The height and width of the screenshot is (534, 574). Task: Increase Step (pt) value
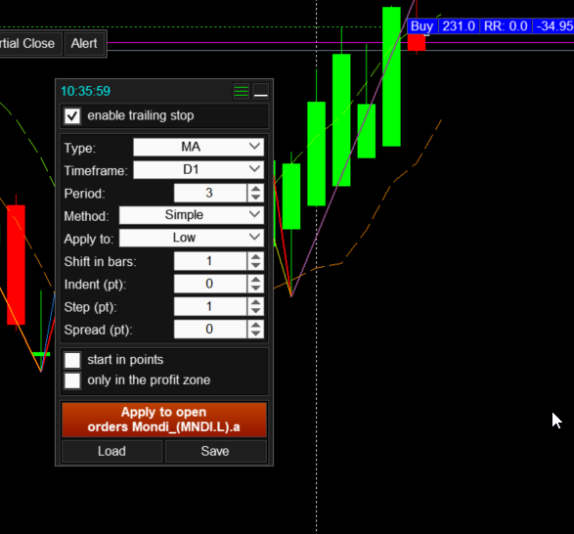pos(255,302)
